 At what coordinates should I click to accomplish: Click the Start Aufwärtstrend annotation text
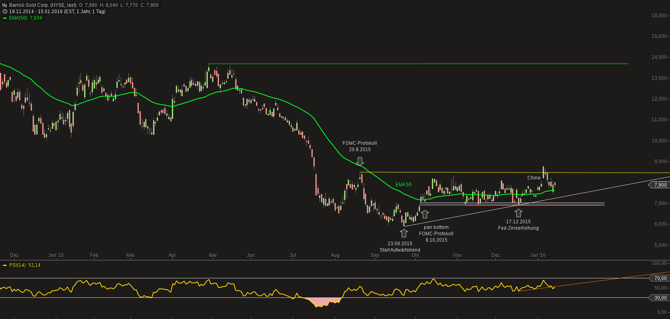pos(400,250)
